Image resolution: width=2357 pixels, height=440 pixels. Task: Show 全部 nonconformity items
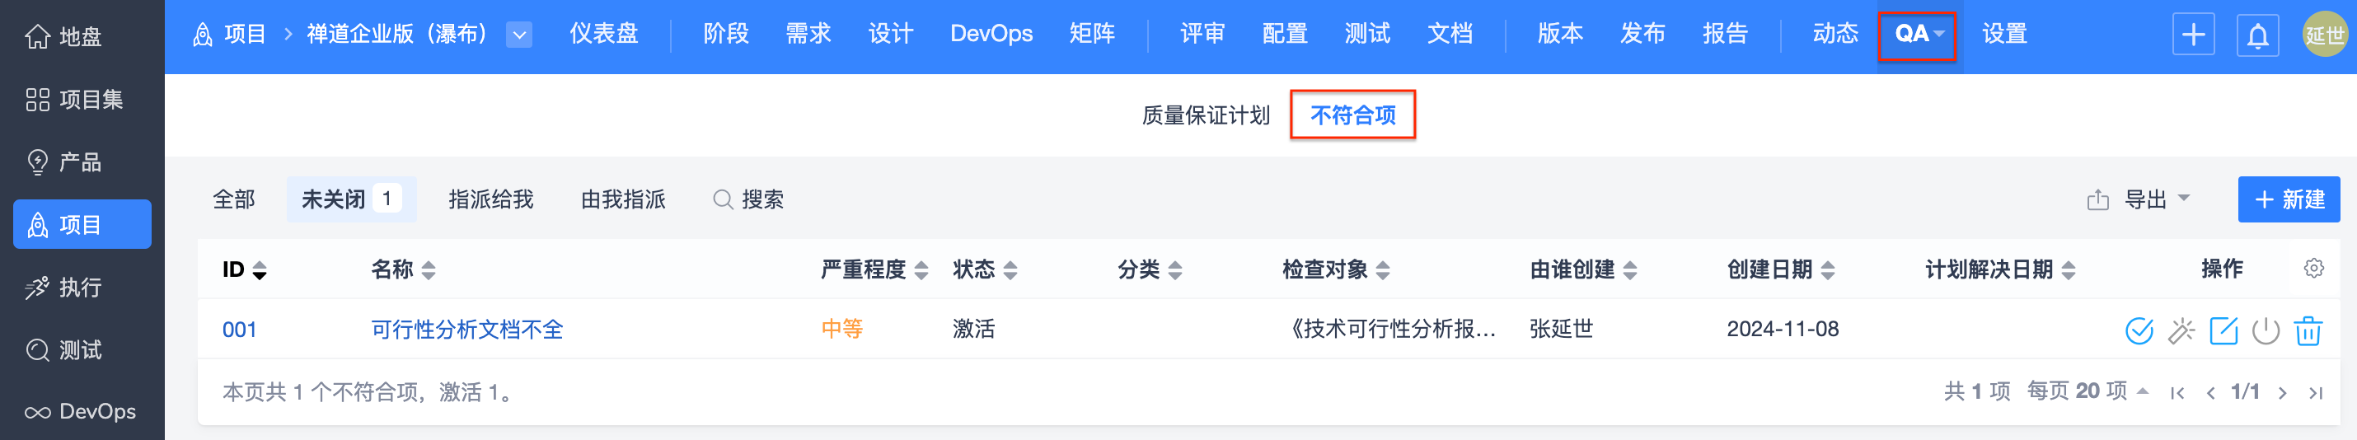(x=234, y=199)
